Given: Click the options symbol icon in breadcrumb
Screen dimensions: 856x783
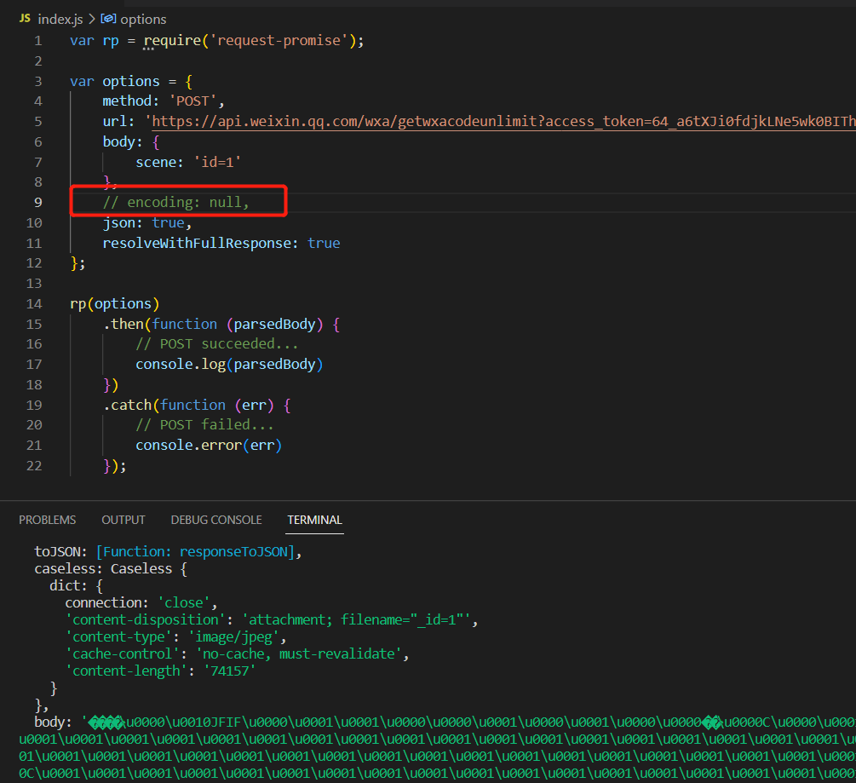Looking at the screenshot, I should 108,19.
